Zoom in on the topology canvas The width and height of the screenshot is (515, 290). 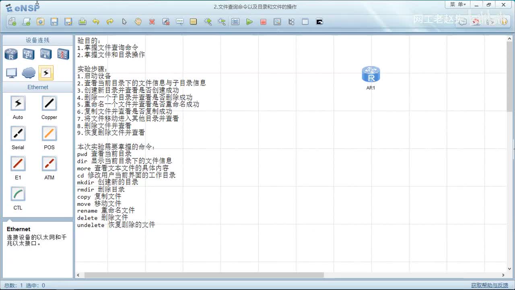coord(208,22)
